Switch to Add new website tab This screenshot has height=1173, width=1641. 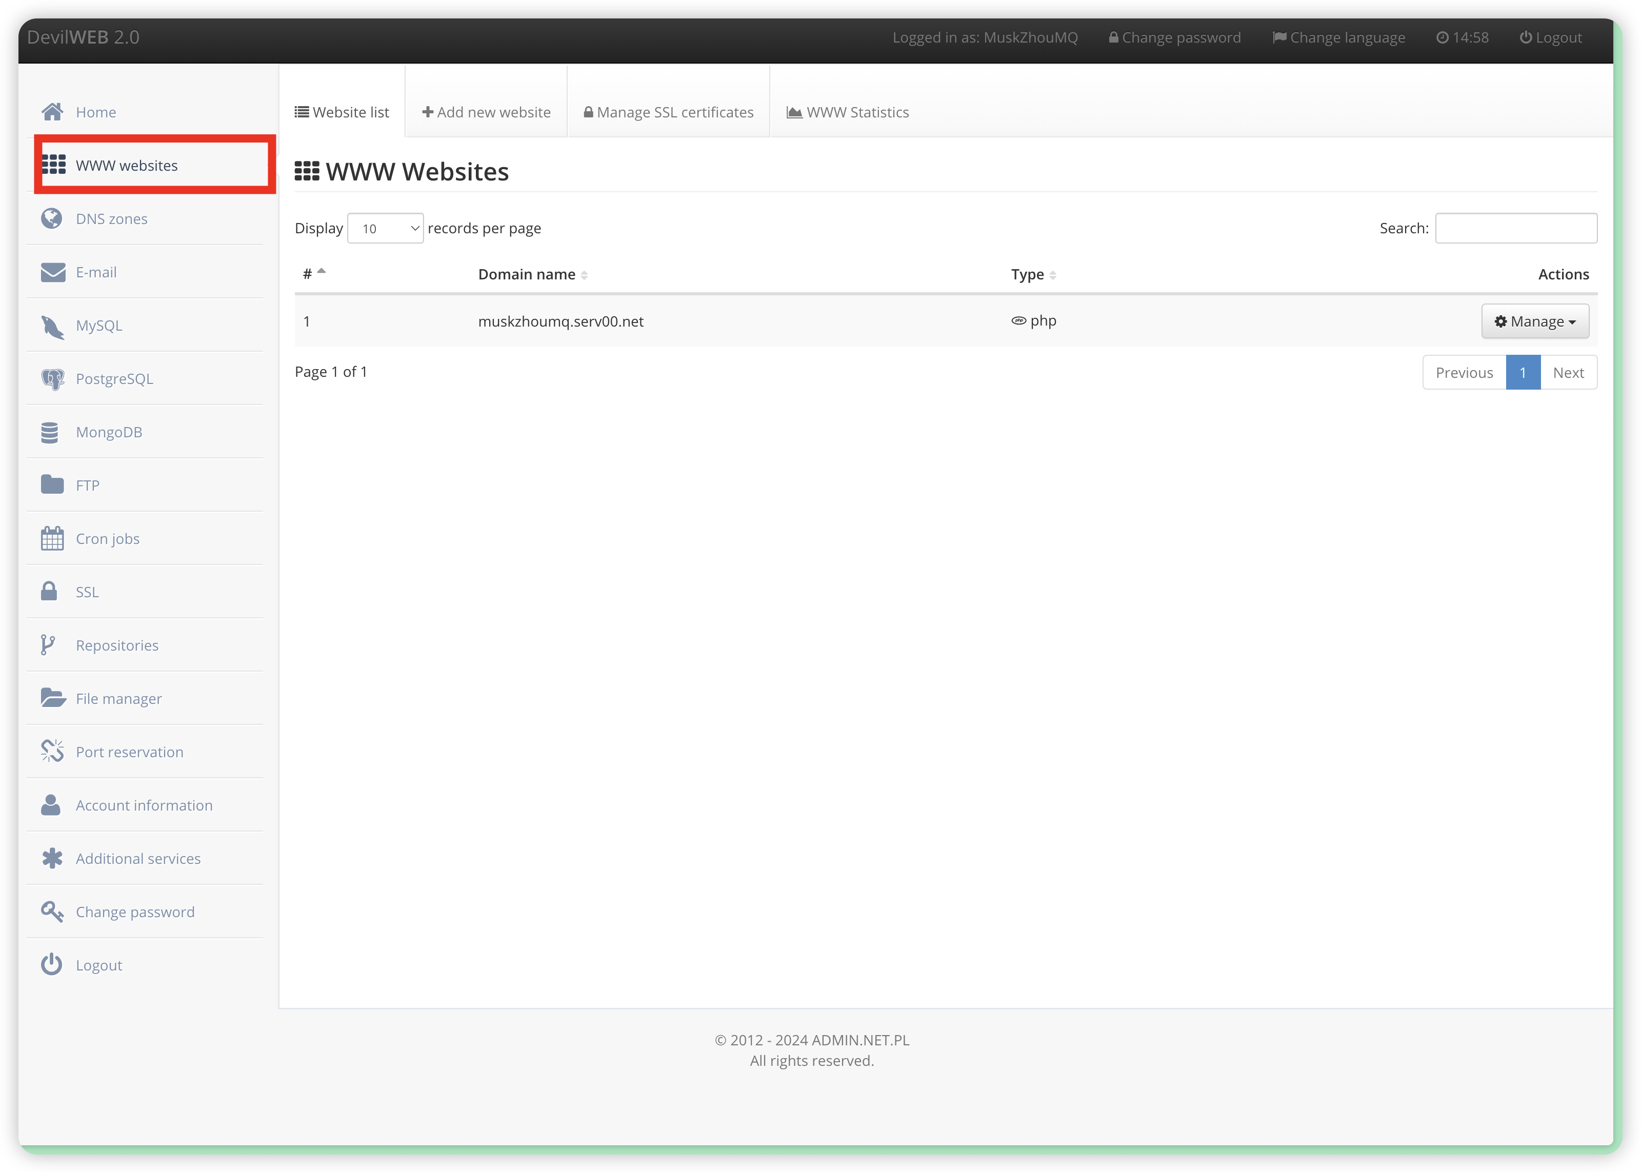[x=486, y=113]
